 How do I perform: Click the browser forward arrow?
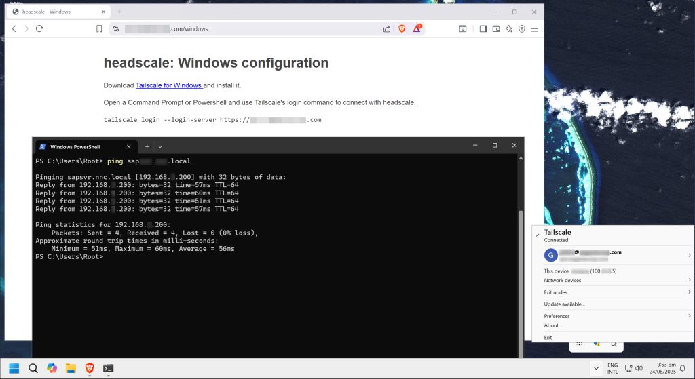tap(26, 28)
